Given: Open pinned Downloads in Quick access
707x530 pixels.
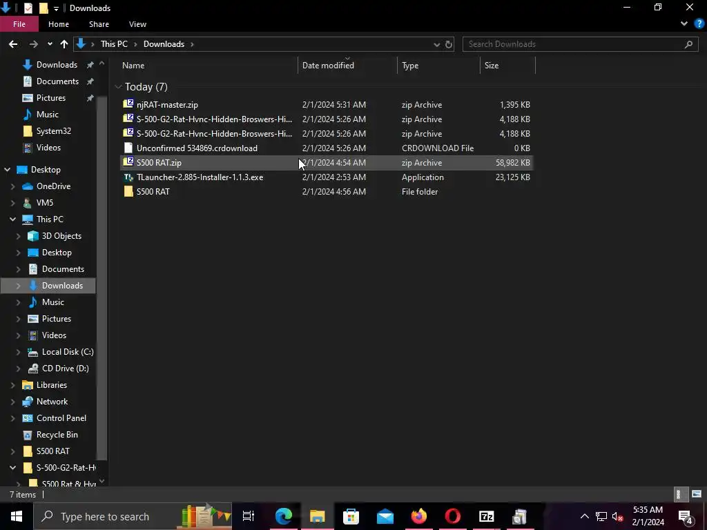Looking at the screenshot, I should point(57,65).
